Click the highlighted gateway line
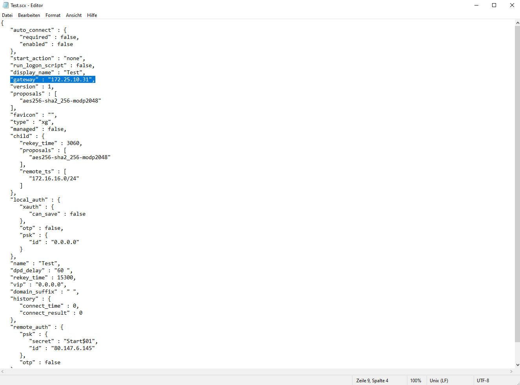The width and height of the screenshot is (520, 385). tap(53, 80)
